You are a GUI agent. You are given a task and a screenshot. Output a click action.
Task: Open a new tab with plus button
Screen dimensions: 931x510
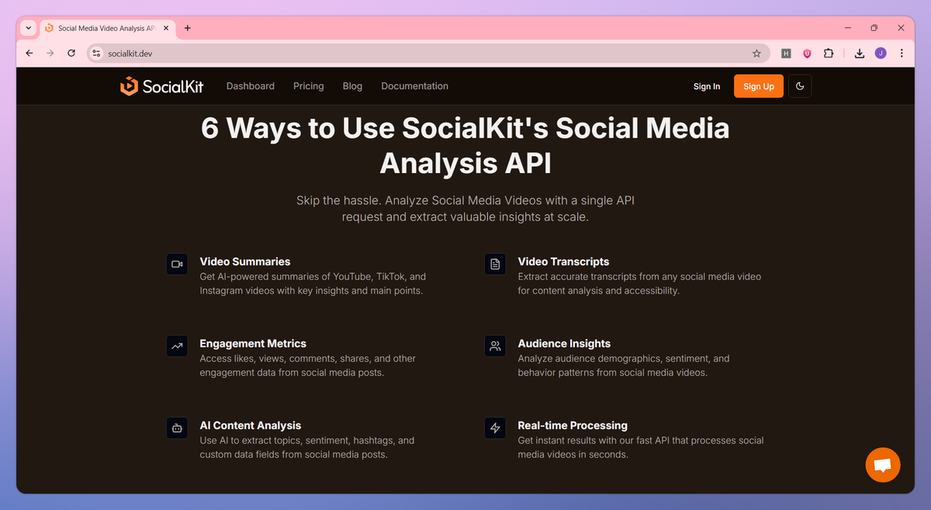pyautogui.click(x=188, y=28)
